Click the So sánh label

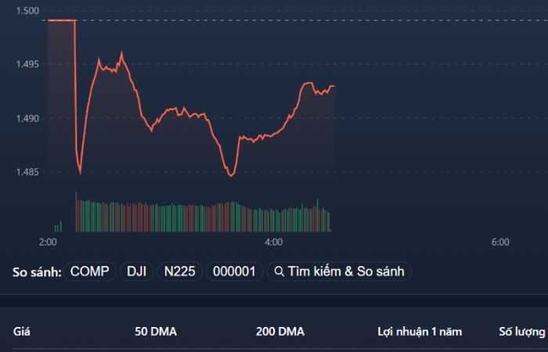pyautogui.click(x=37, y=271)
